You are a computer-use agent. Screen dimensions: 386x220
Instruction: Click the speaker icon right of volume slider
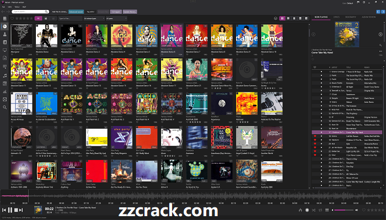point(356,210)
